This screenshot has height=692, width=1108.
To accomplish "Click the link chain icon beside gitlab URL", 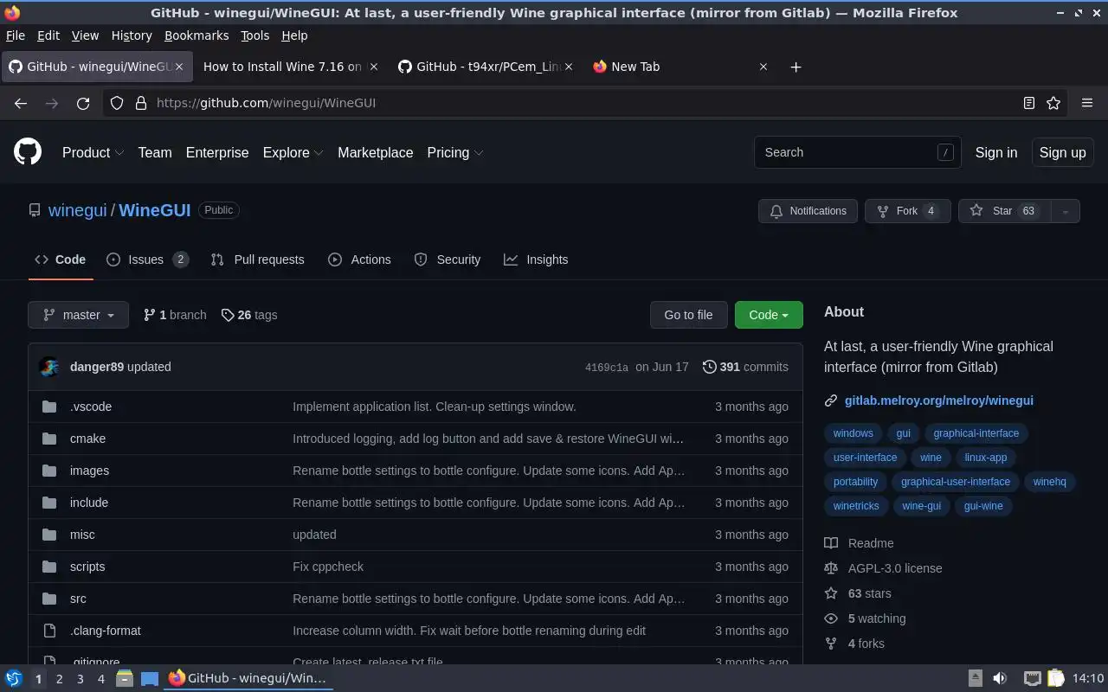I will tap(831, 400).
